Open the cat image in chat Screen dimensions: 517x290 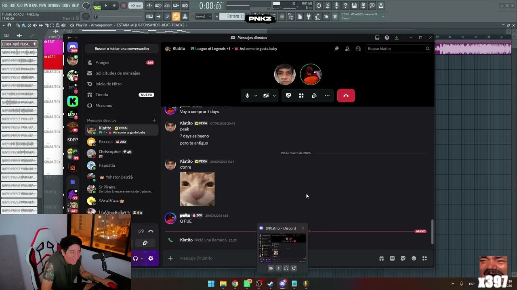197,189
